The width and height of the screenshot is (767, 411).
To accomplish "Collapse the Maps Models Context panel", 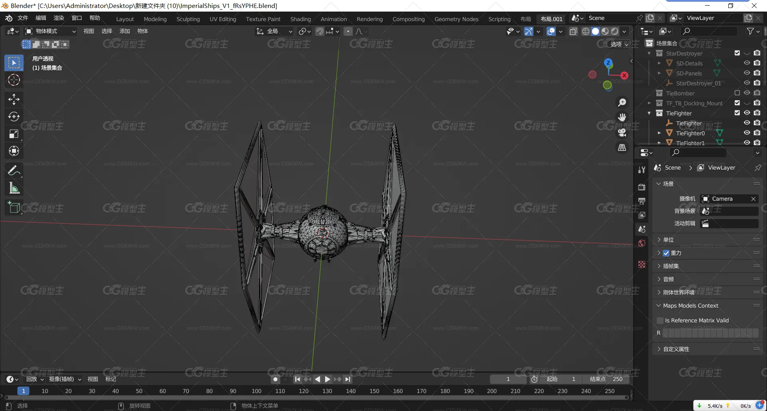I will tap(659, 306).
